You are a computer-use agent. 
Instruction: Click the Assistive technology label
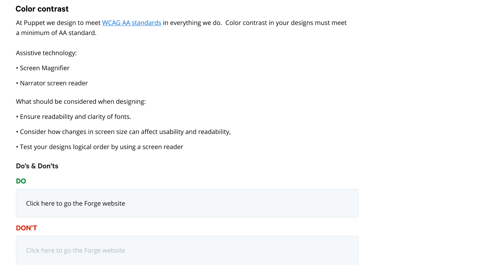click(46, 53)
